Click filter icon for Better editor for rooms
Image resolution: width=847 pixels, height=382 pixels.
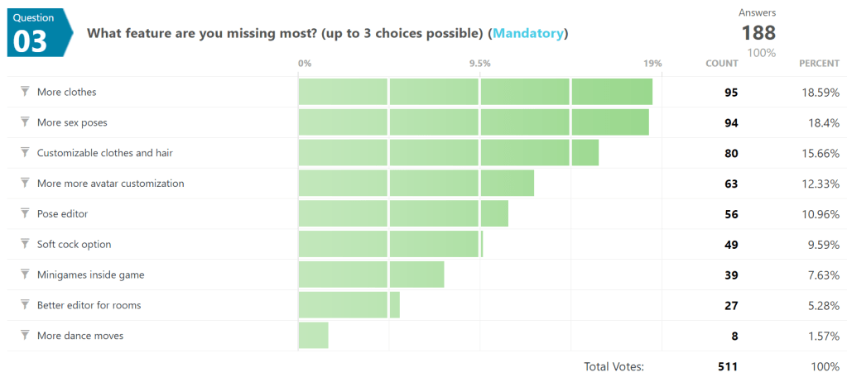click(25, 305)
